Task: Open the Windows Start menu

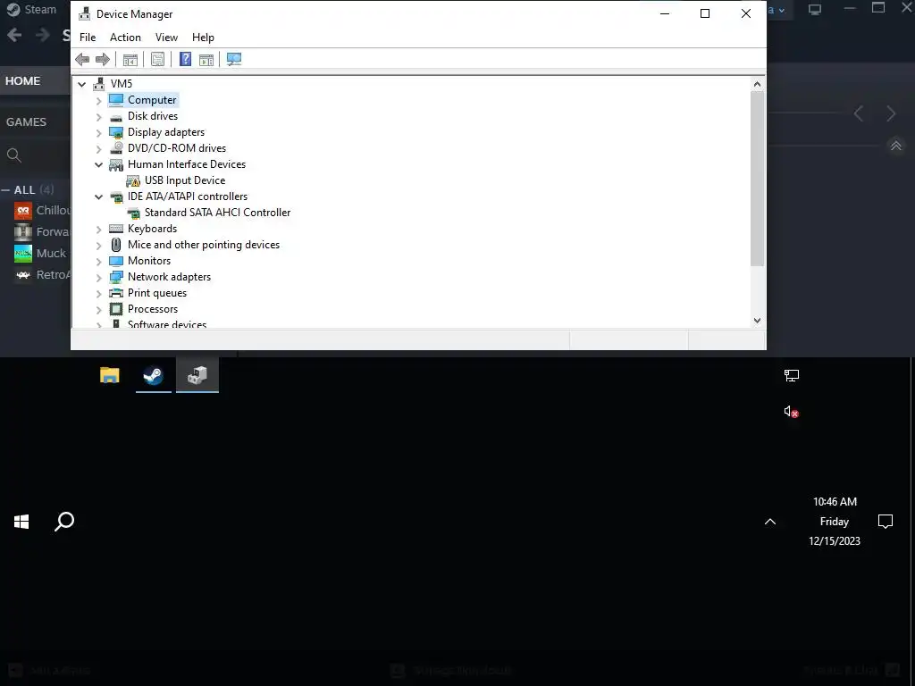Action: (21, 522)
